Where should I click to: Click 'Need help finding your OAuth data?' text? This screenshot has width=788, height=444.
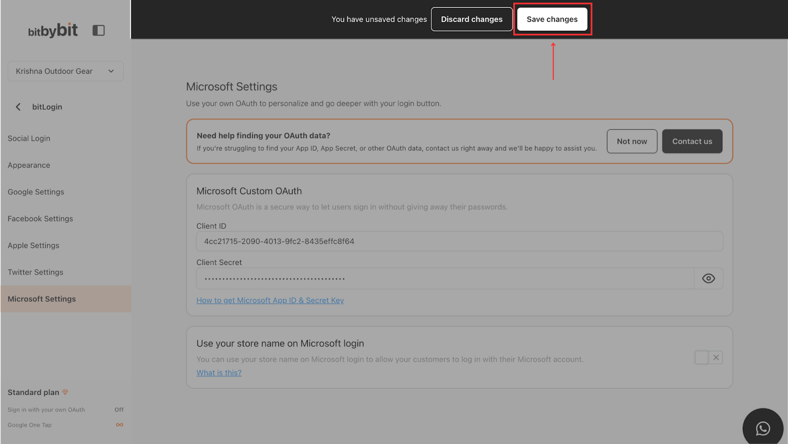263,136
